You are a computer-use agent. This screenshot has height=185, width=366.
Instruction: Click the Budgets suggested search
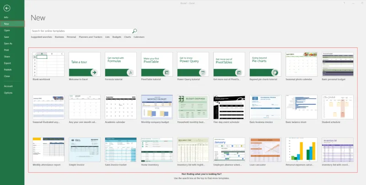117,36
